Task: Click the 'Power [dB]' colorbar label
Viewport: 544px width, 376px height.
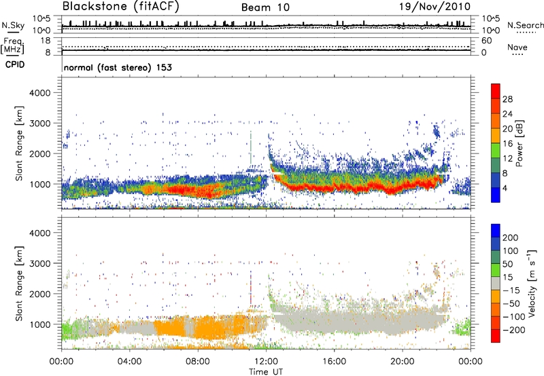Action: [520, 143]
